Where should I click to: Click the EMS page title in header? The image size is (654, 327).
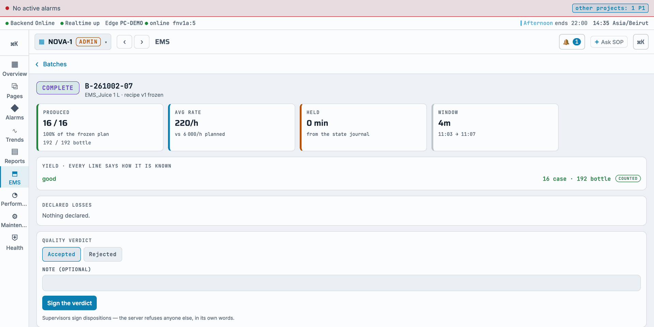click(x=162, y=42)
